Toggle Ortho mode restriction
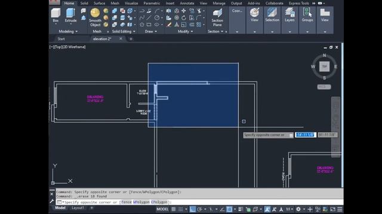The image size is (382, 214). point(192,209)
